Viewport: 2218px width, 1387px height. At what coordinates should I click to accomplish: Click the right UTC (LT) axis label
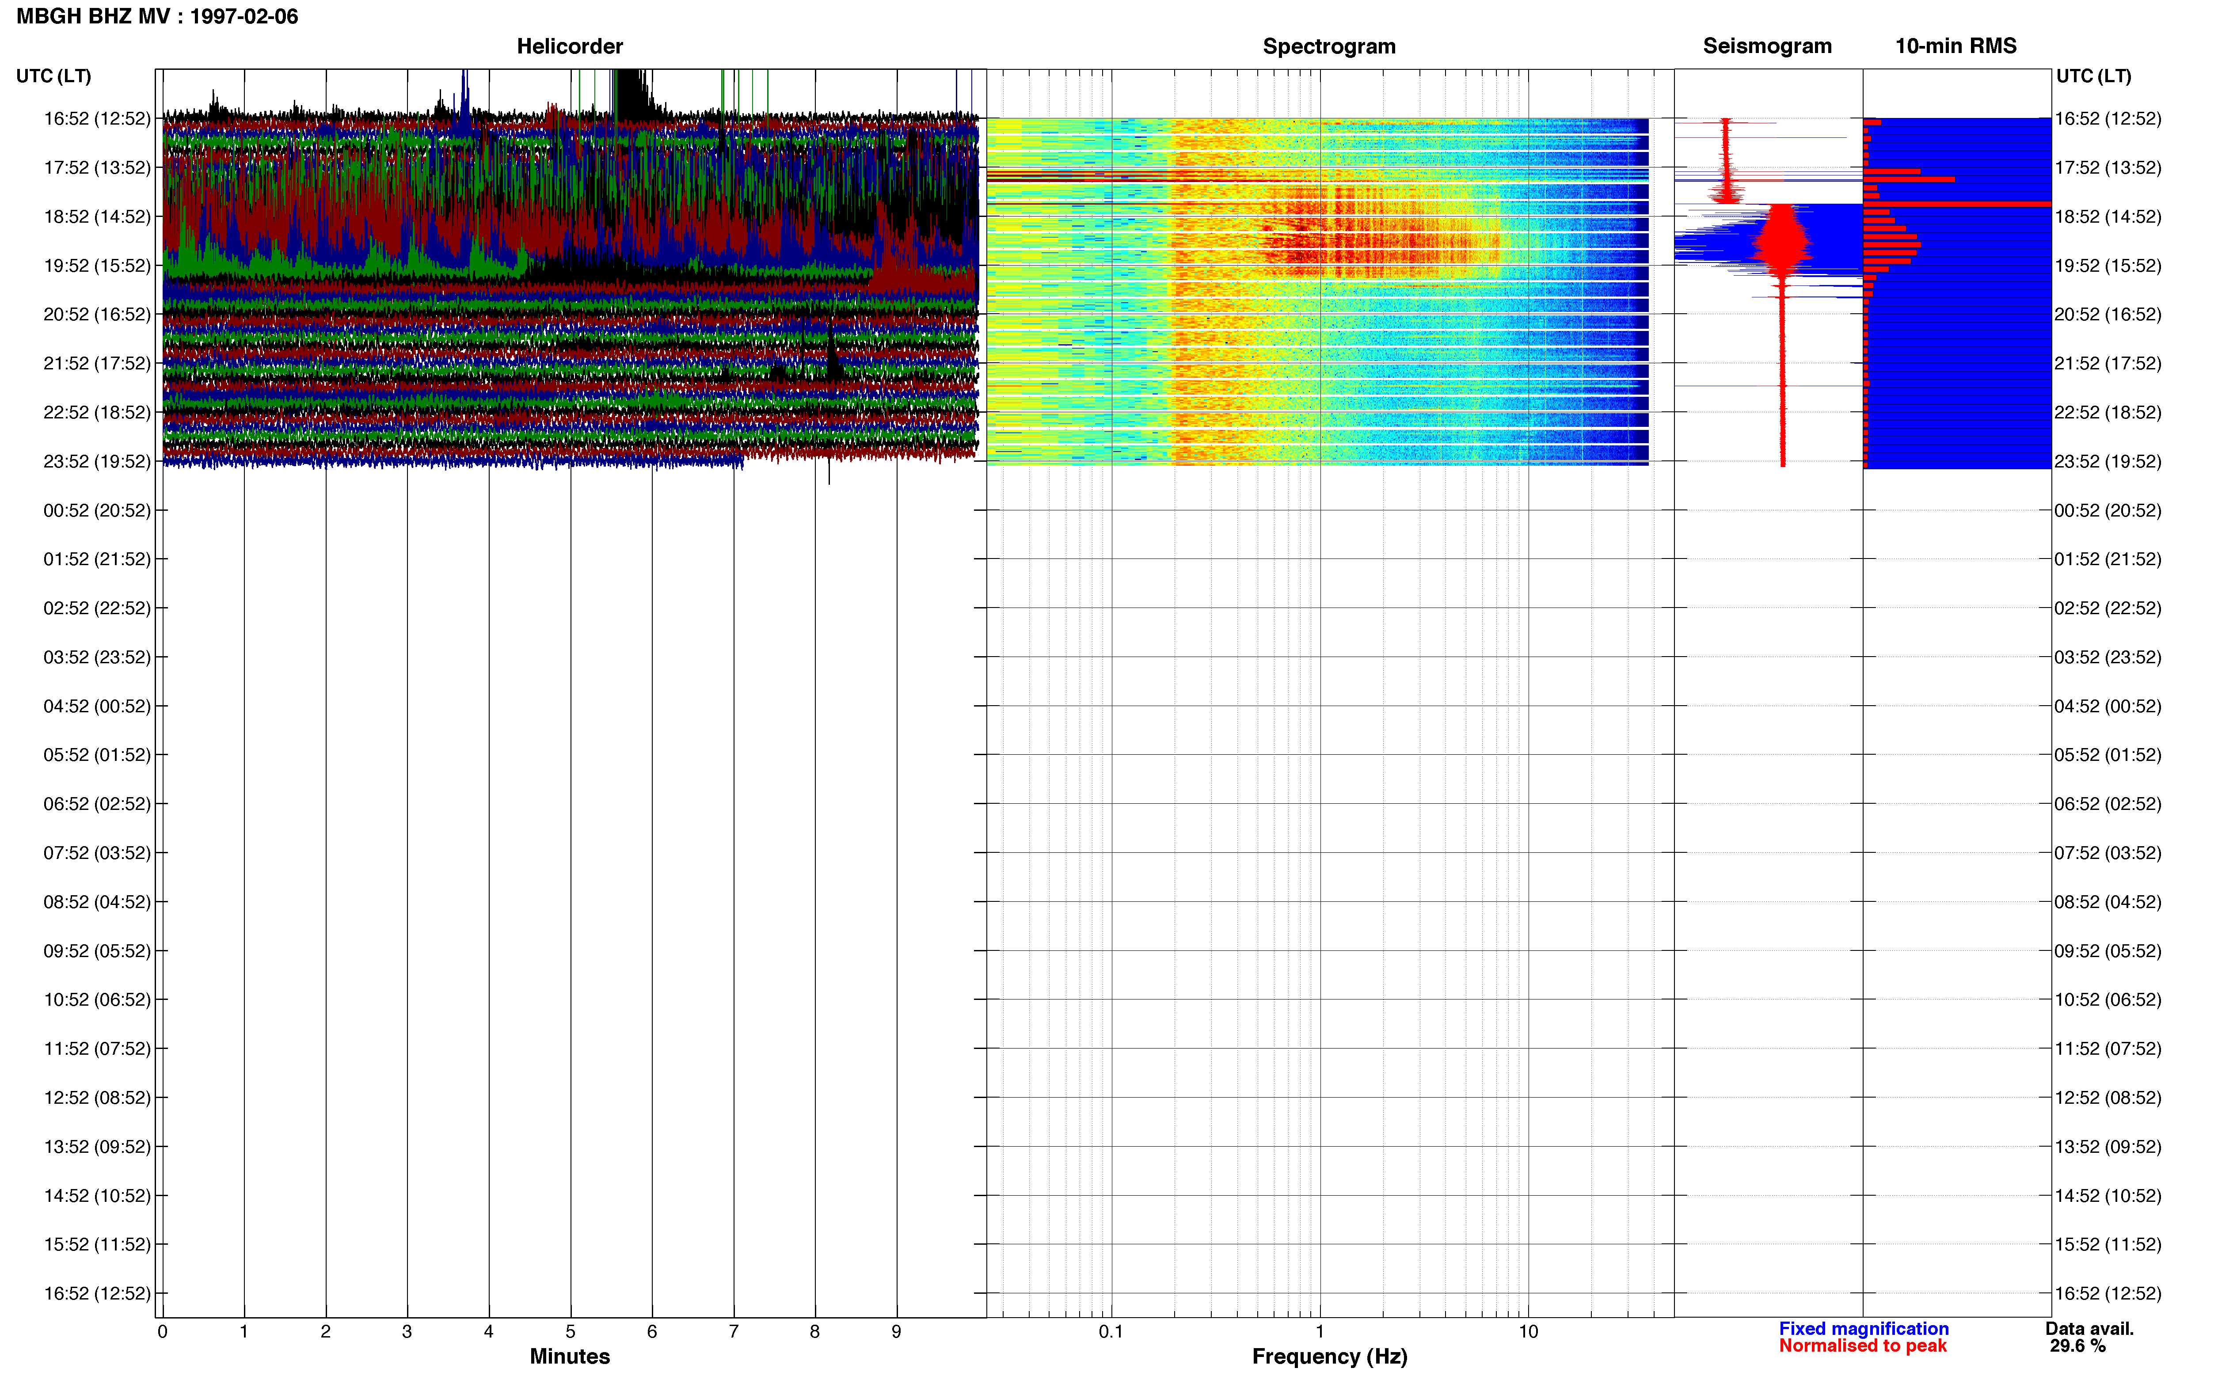pyautogui.click(x=2093, y=76)
